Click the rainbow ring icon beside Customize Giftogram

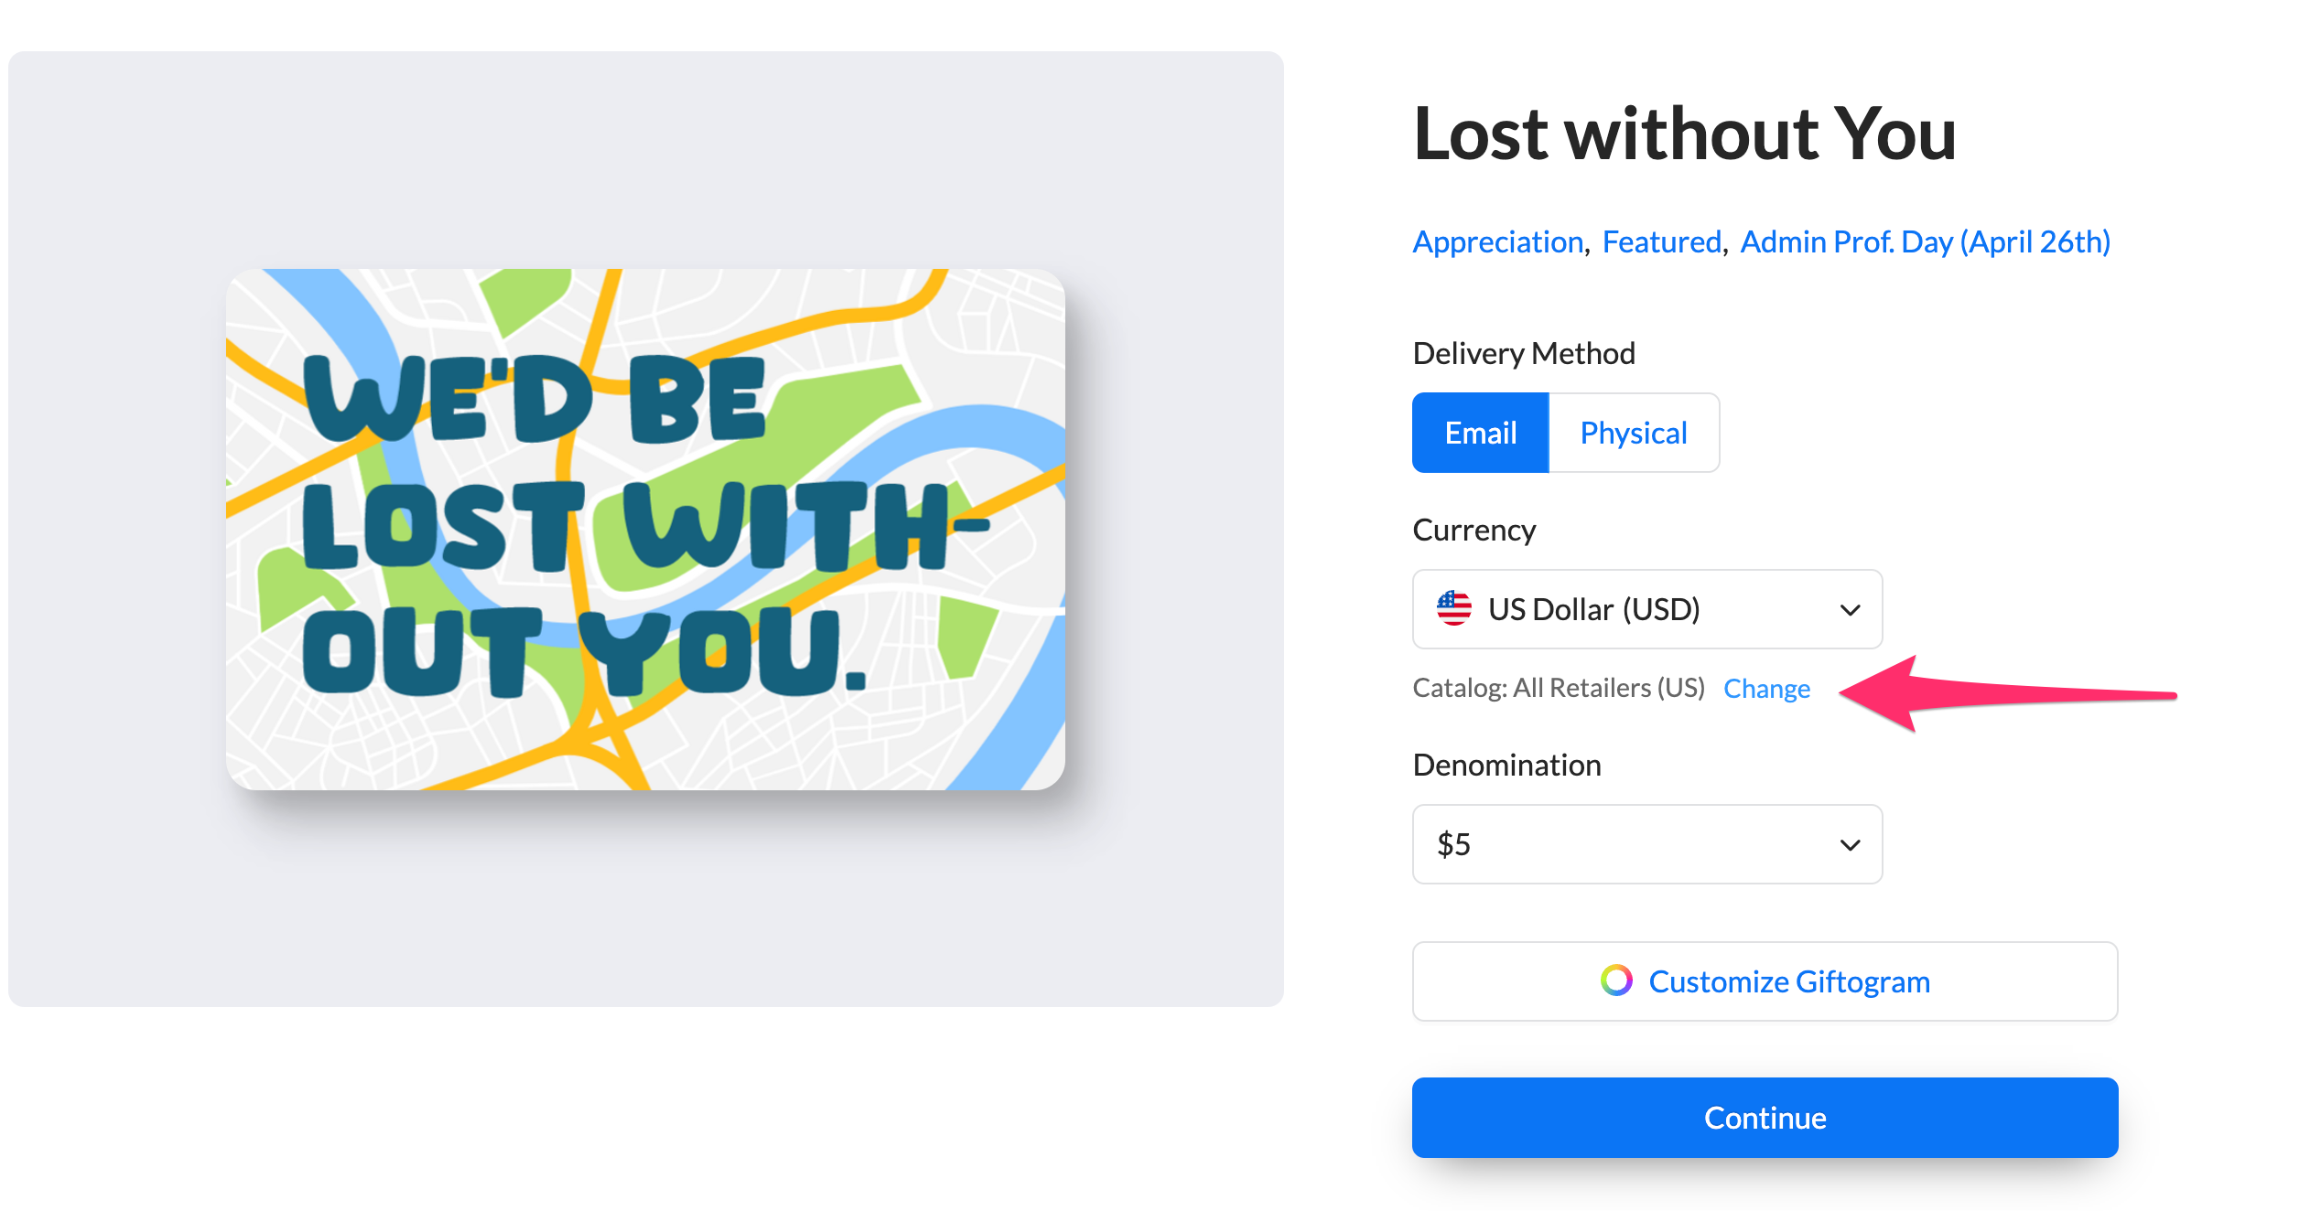[x=1616, y=981]
